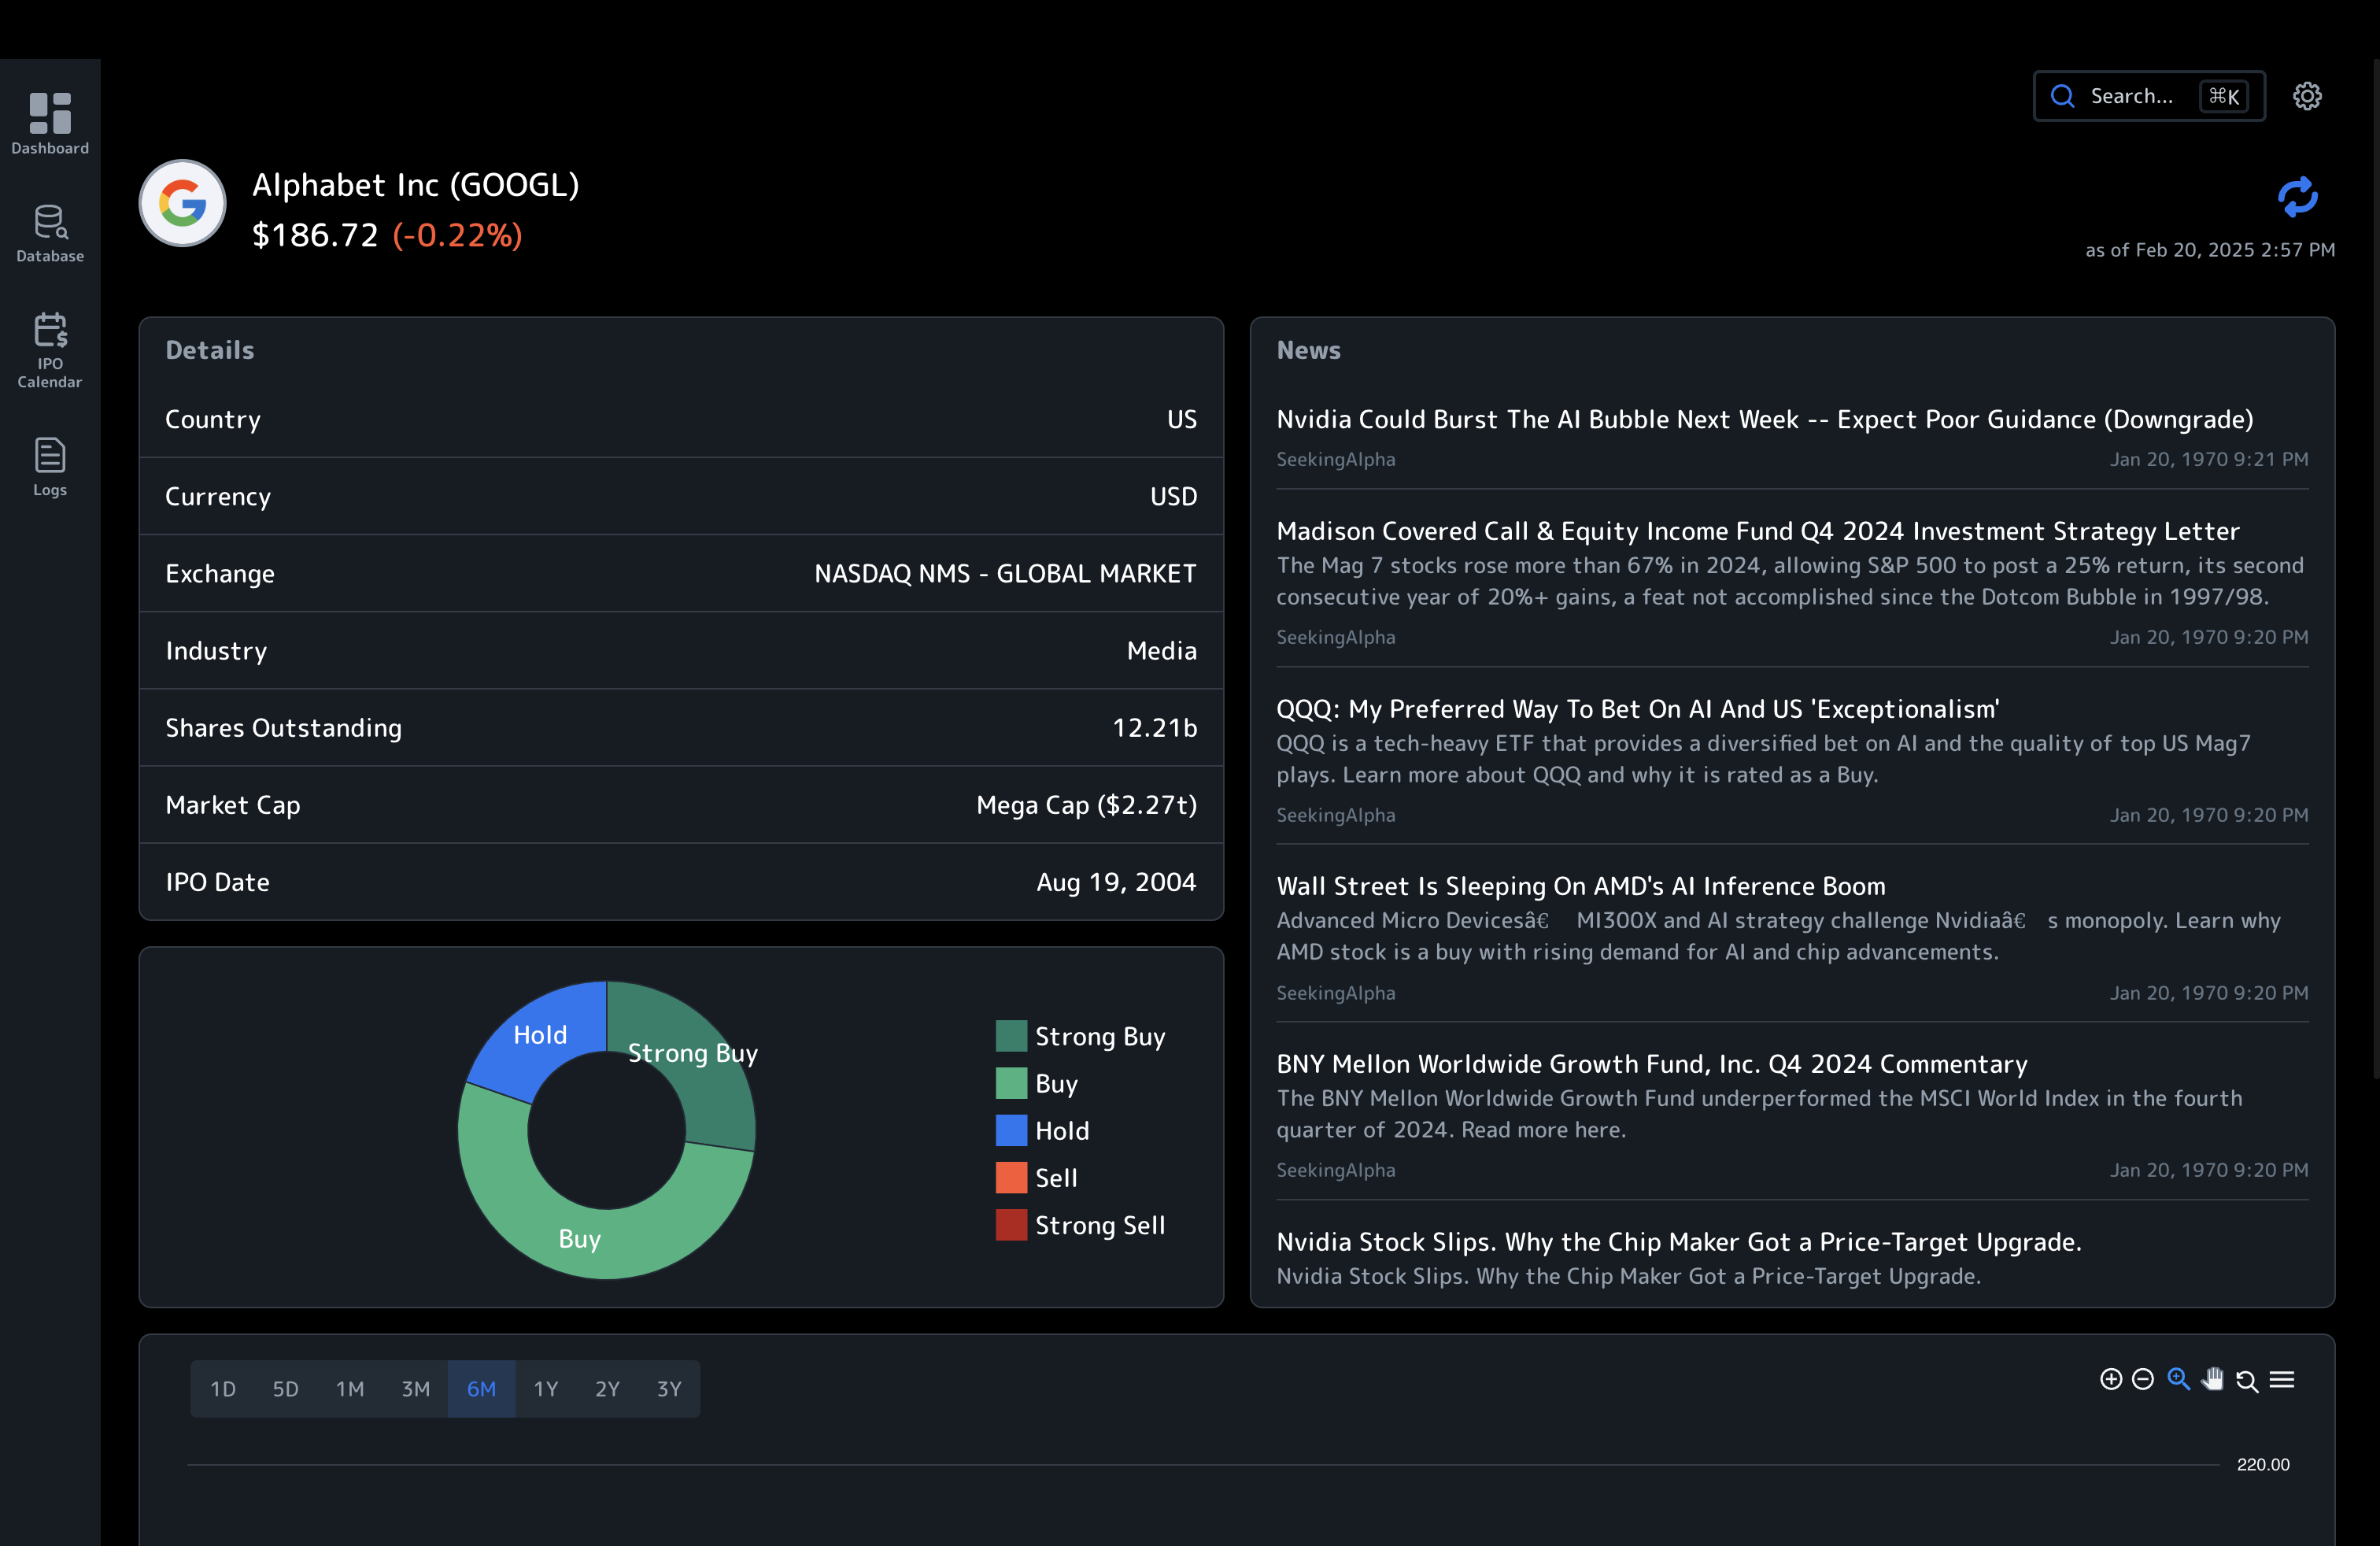Switch to the 1Y time range
This screenshot has height=1546, width=2380.
(x=546, y=1388)
